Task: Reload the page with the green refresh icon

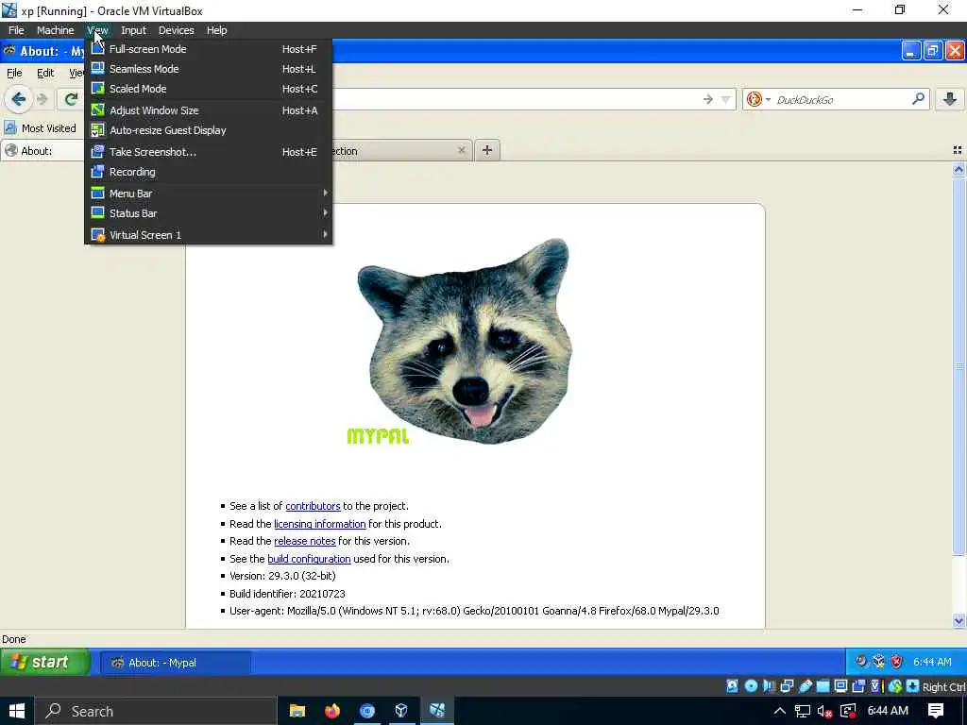Action: pos(71,99)
